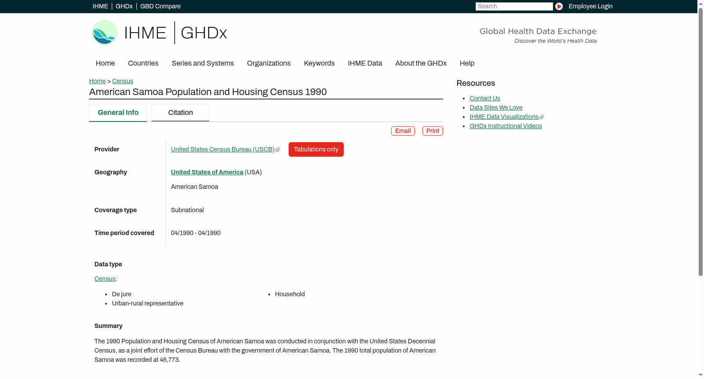The height and width of the screenshot is (379, 704).
Task: Open the Census data type link
Action: (x=105, y=279)
